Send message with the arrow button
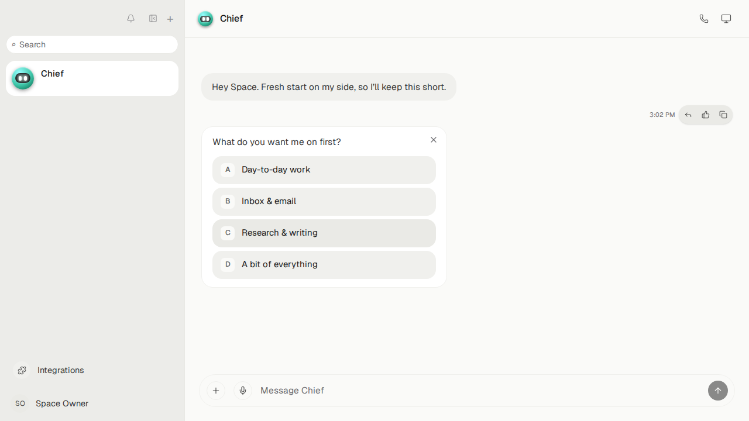 tap(718, 391)
